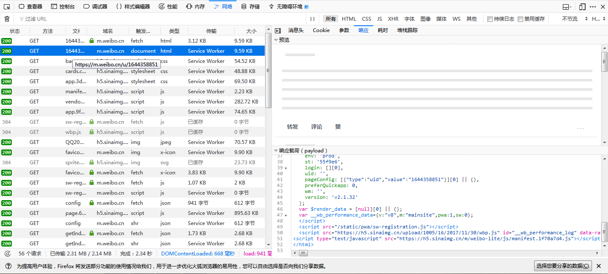This screenshot has height=274, width=608.
Task: Toggle the 字体 (fonts) filter
Action: point(410,19)
